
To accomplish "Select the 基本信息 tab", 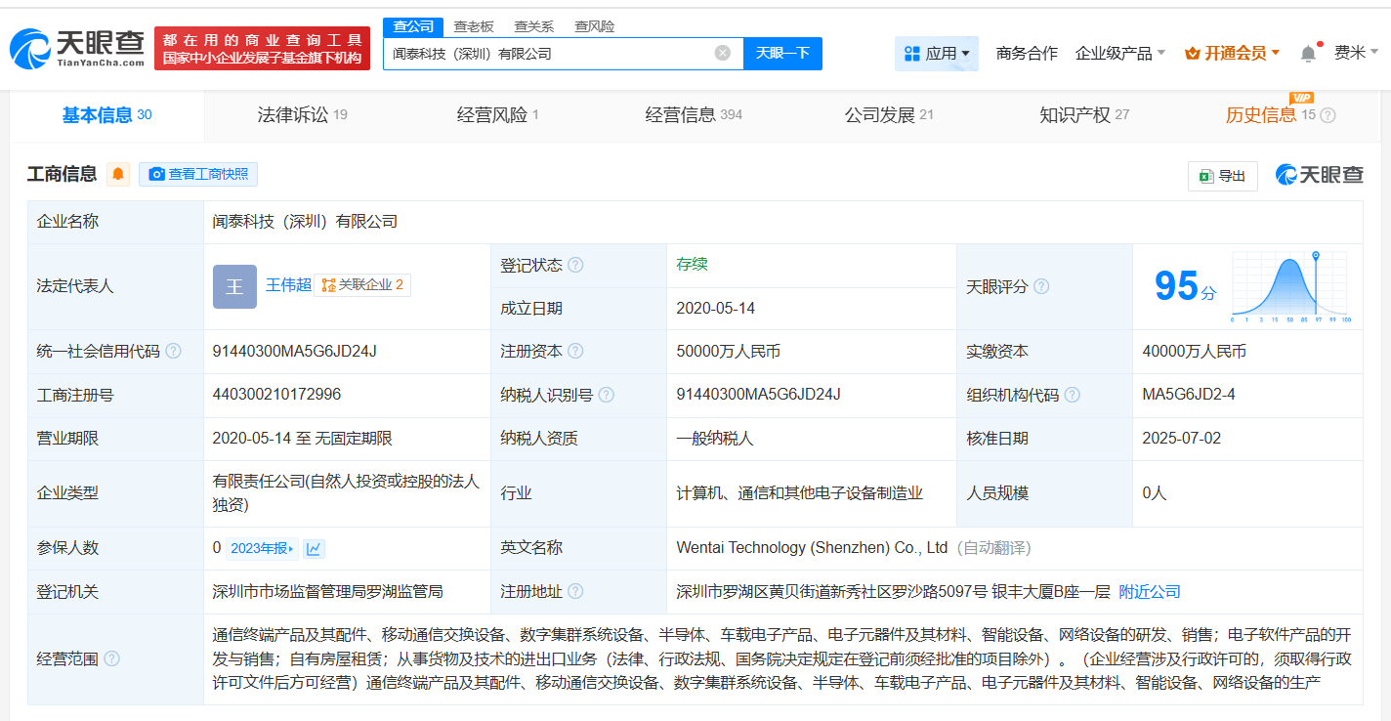I will pos(107,115).
